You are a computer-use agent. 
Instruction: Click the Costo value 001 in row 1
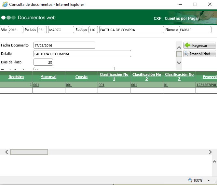click(69, 85)
